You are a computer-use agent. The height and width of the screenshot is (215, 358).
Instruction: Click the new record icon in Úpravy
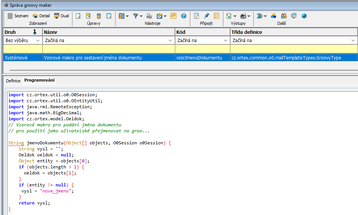point(78,16)
